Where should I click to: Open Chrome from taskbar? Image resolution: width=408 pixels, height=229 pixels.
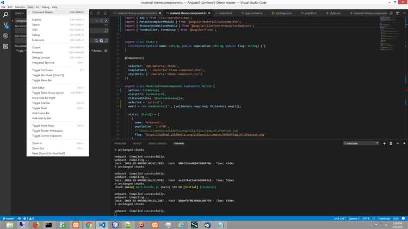(89, 225)
